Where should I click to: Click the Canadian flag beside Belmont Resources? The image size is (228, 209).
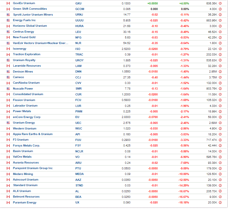[8, 197]
